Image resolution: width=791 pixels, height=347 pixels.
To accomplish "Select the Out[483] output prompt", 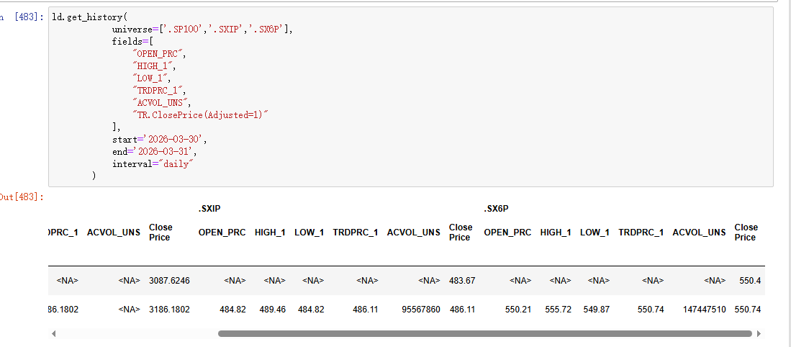I will point(22,197).
